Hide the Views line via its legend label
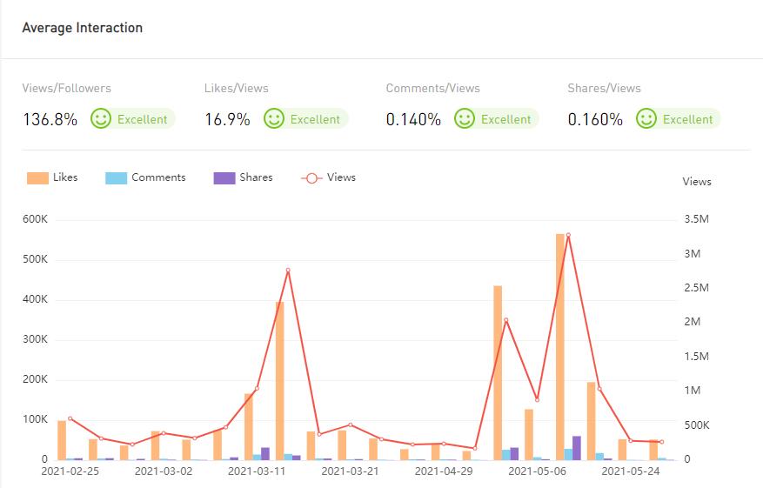Screen dimensions: 763x488 coord(341,177)
